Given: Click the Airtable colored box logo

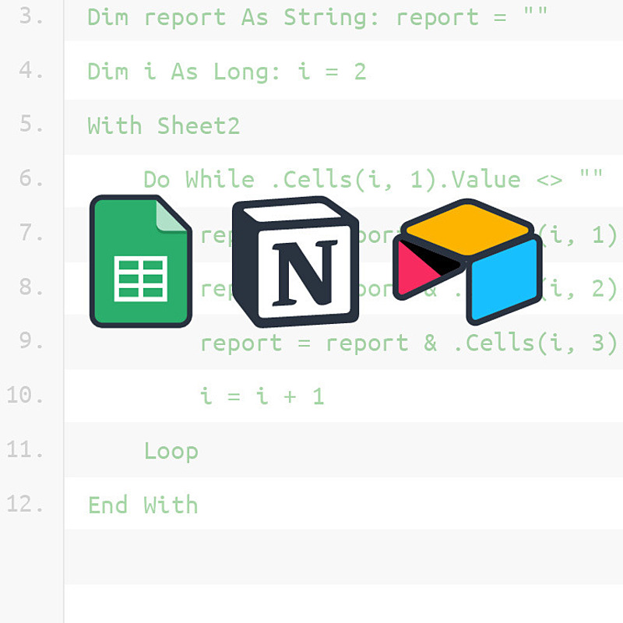Looking at the screenshot, I should pyautogui.click(x=467, y=262).
